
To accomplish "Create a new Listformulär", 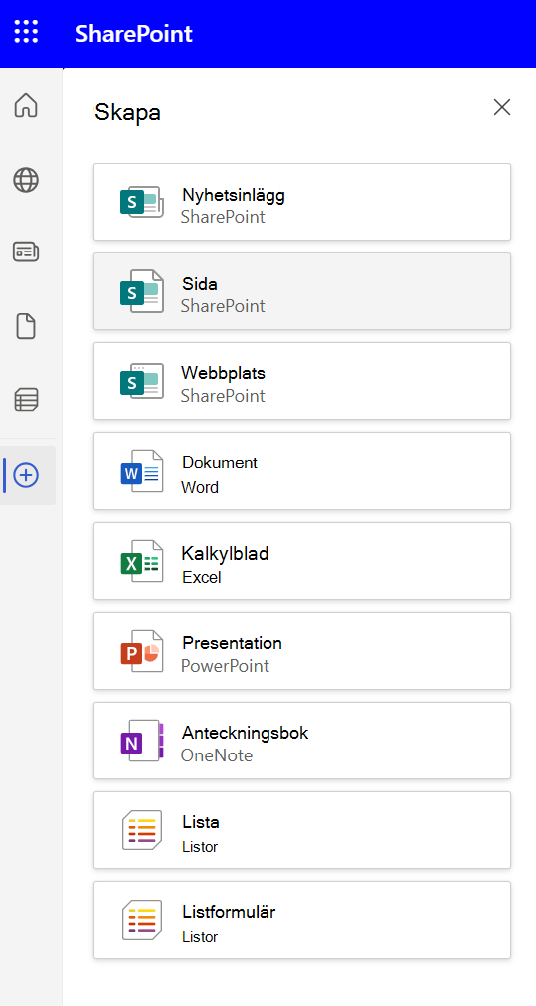I will (x=301, y=920).
